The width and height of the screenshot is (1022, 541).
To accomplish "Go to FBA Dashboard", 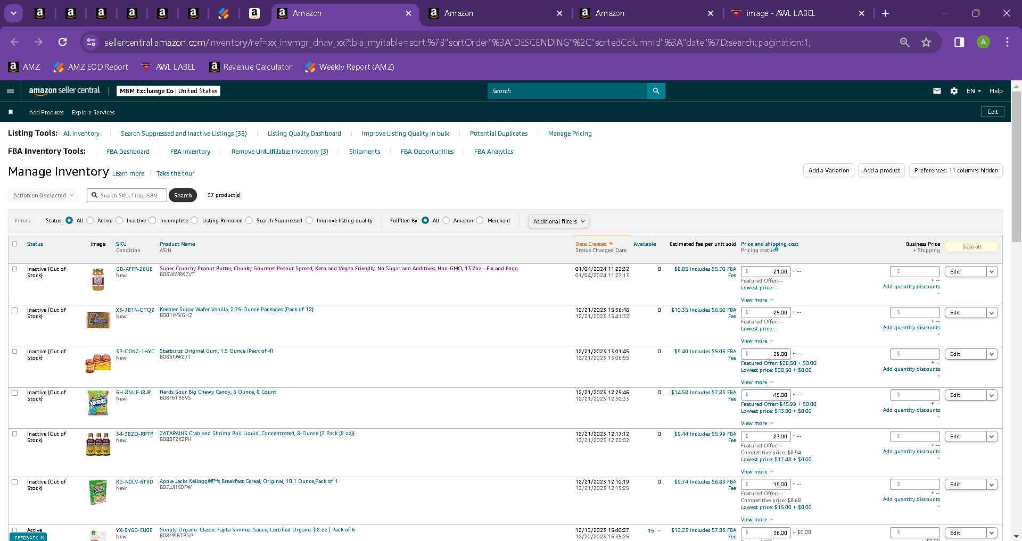I will [128, 152].
